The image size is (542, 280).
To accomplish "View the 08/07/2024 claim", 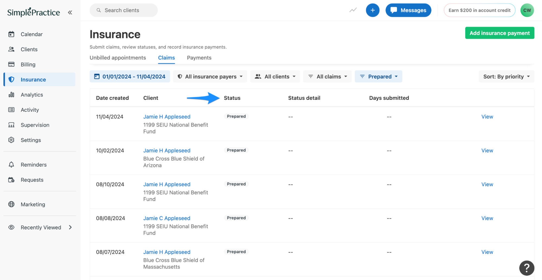I will pos(487,252).
